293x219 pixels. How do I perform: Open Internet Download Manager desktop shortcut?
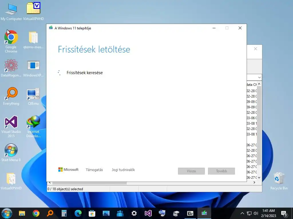[x=33, y=126]
